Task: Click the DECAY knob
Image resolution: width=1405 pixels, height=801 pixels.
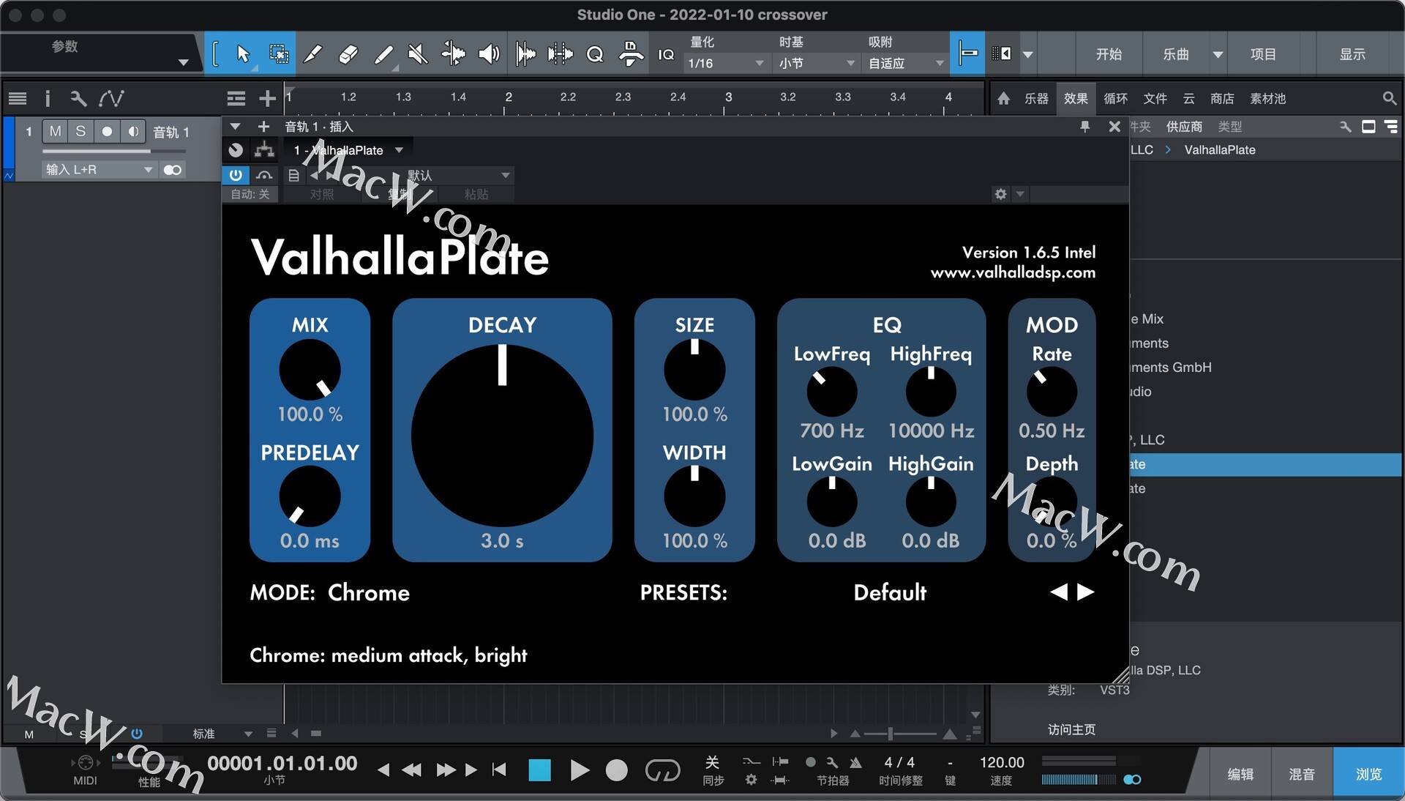Action: 502,435
